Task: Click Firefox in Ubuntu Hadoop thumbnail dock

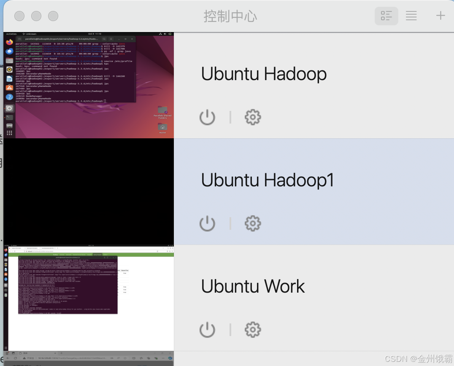Action: coord(9,42)
